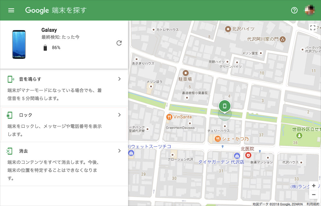Click the 代沢阿川家の門 landmark marker
Image resolution: width=321 pixels, height=206 pixels.
[282, 39]
